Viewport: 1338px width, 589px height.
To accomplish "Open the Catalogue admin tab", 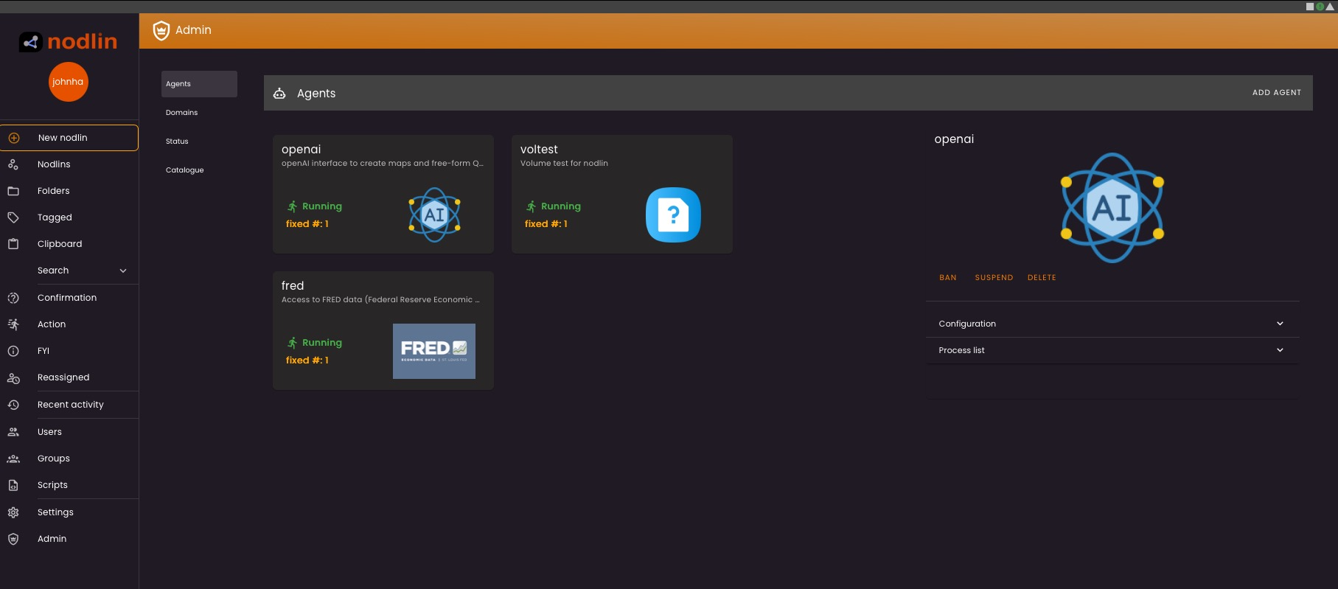I will tap(185, 170).
